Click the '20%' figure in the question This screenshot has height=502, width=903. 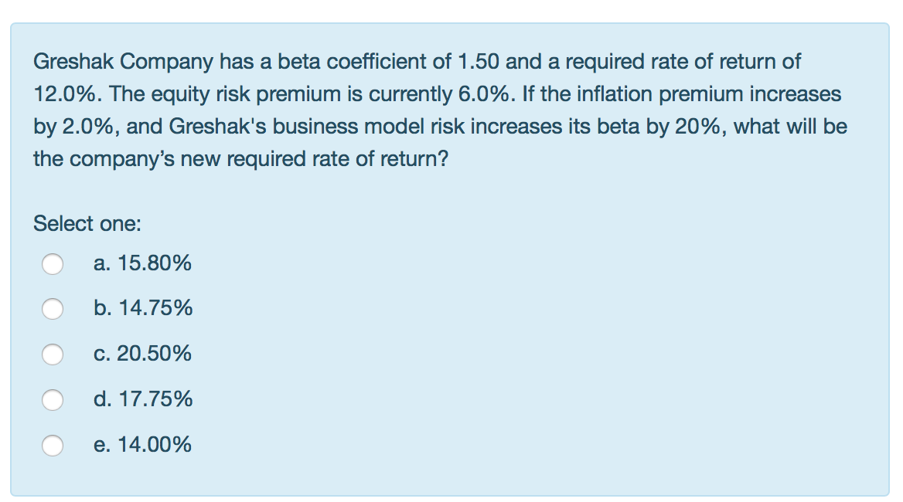tap(697, 127)
